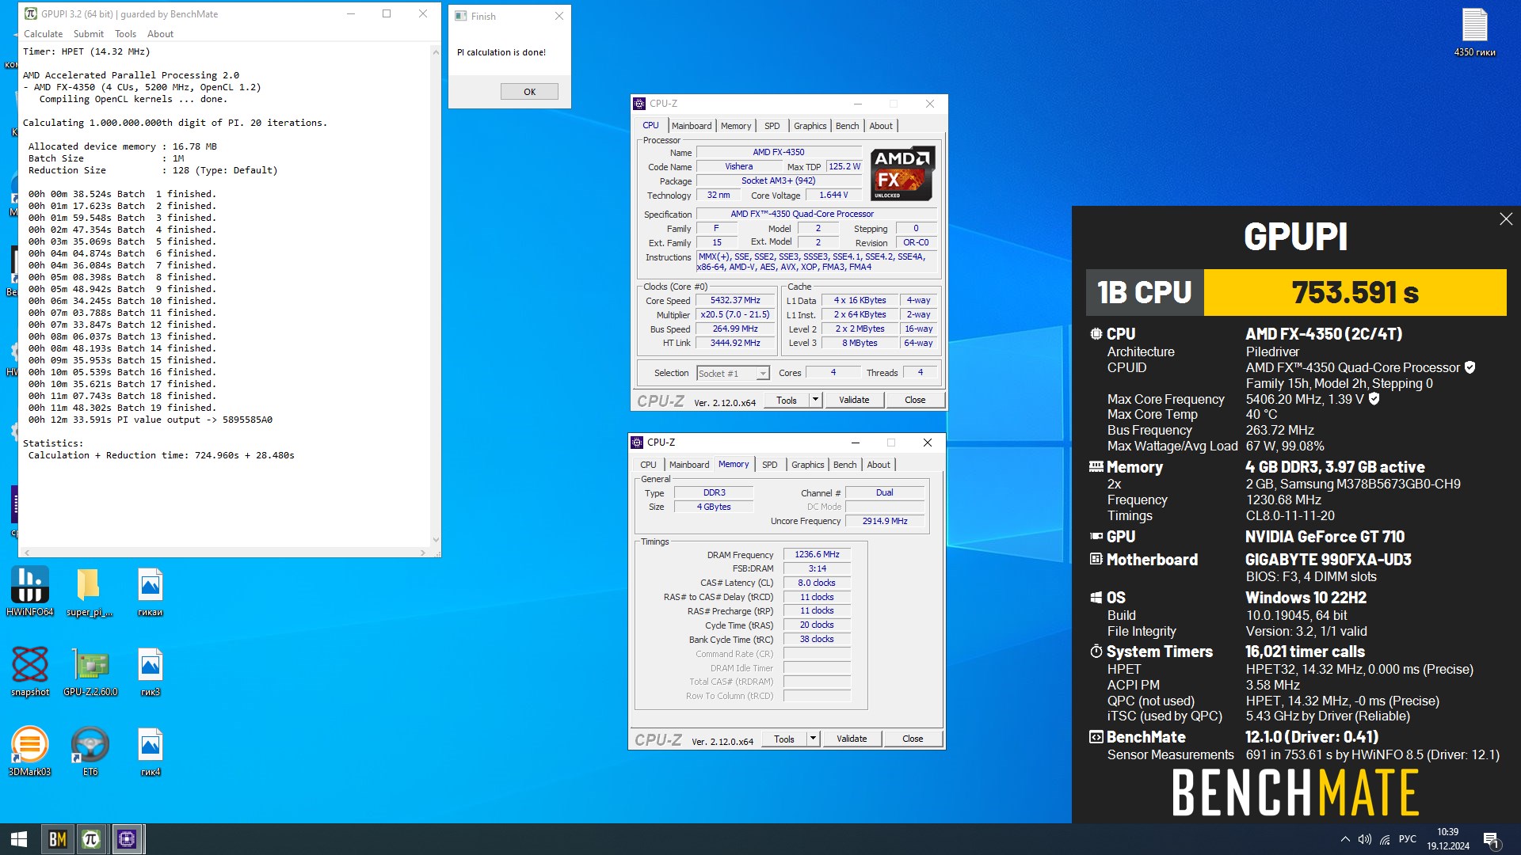Click GPUPI horizontal scrollbar left arrow
The height and width of the screenshot is (855, 1521).
(x=27, y=553)
